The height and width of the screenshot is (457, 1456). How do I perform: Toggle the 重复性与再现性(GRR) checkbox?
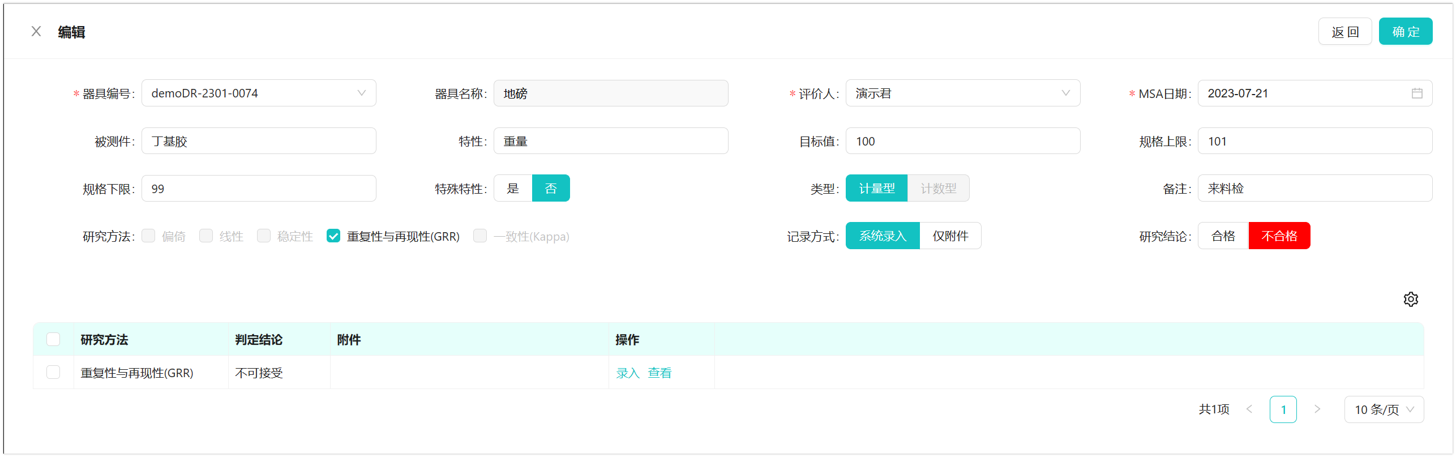(x=333, y=236)
